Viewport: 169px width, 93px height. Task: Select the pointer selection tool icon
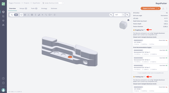point(43,15)
